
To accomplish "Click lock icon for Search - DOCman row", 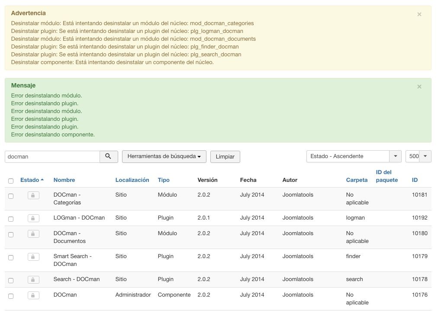I will click(33, 280).
